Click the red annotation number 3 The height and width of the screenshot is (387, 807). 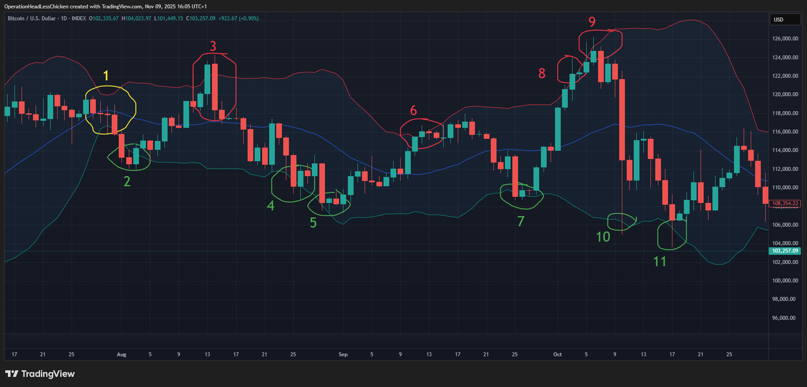[213, 46]
